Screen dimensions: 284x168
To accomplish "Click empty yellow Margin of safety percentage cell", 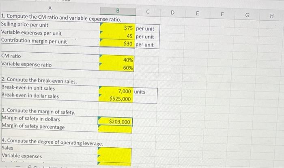I will tap(115, 129).
